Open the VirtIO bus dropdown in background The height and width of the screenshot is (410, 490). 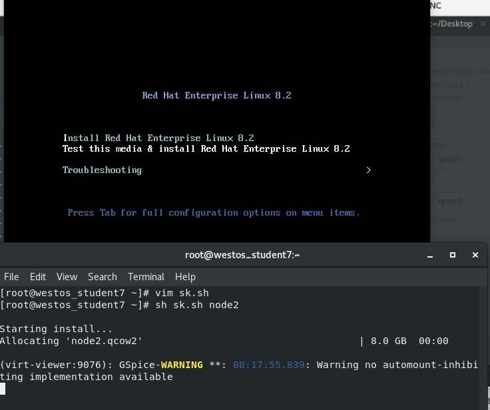[462, 160]
